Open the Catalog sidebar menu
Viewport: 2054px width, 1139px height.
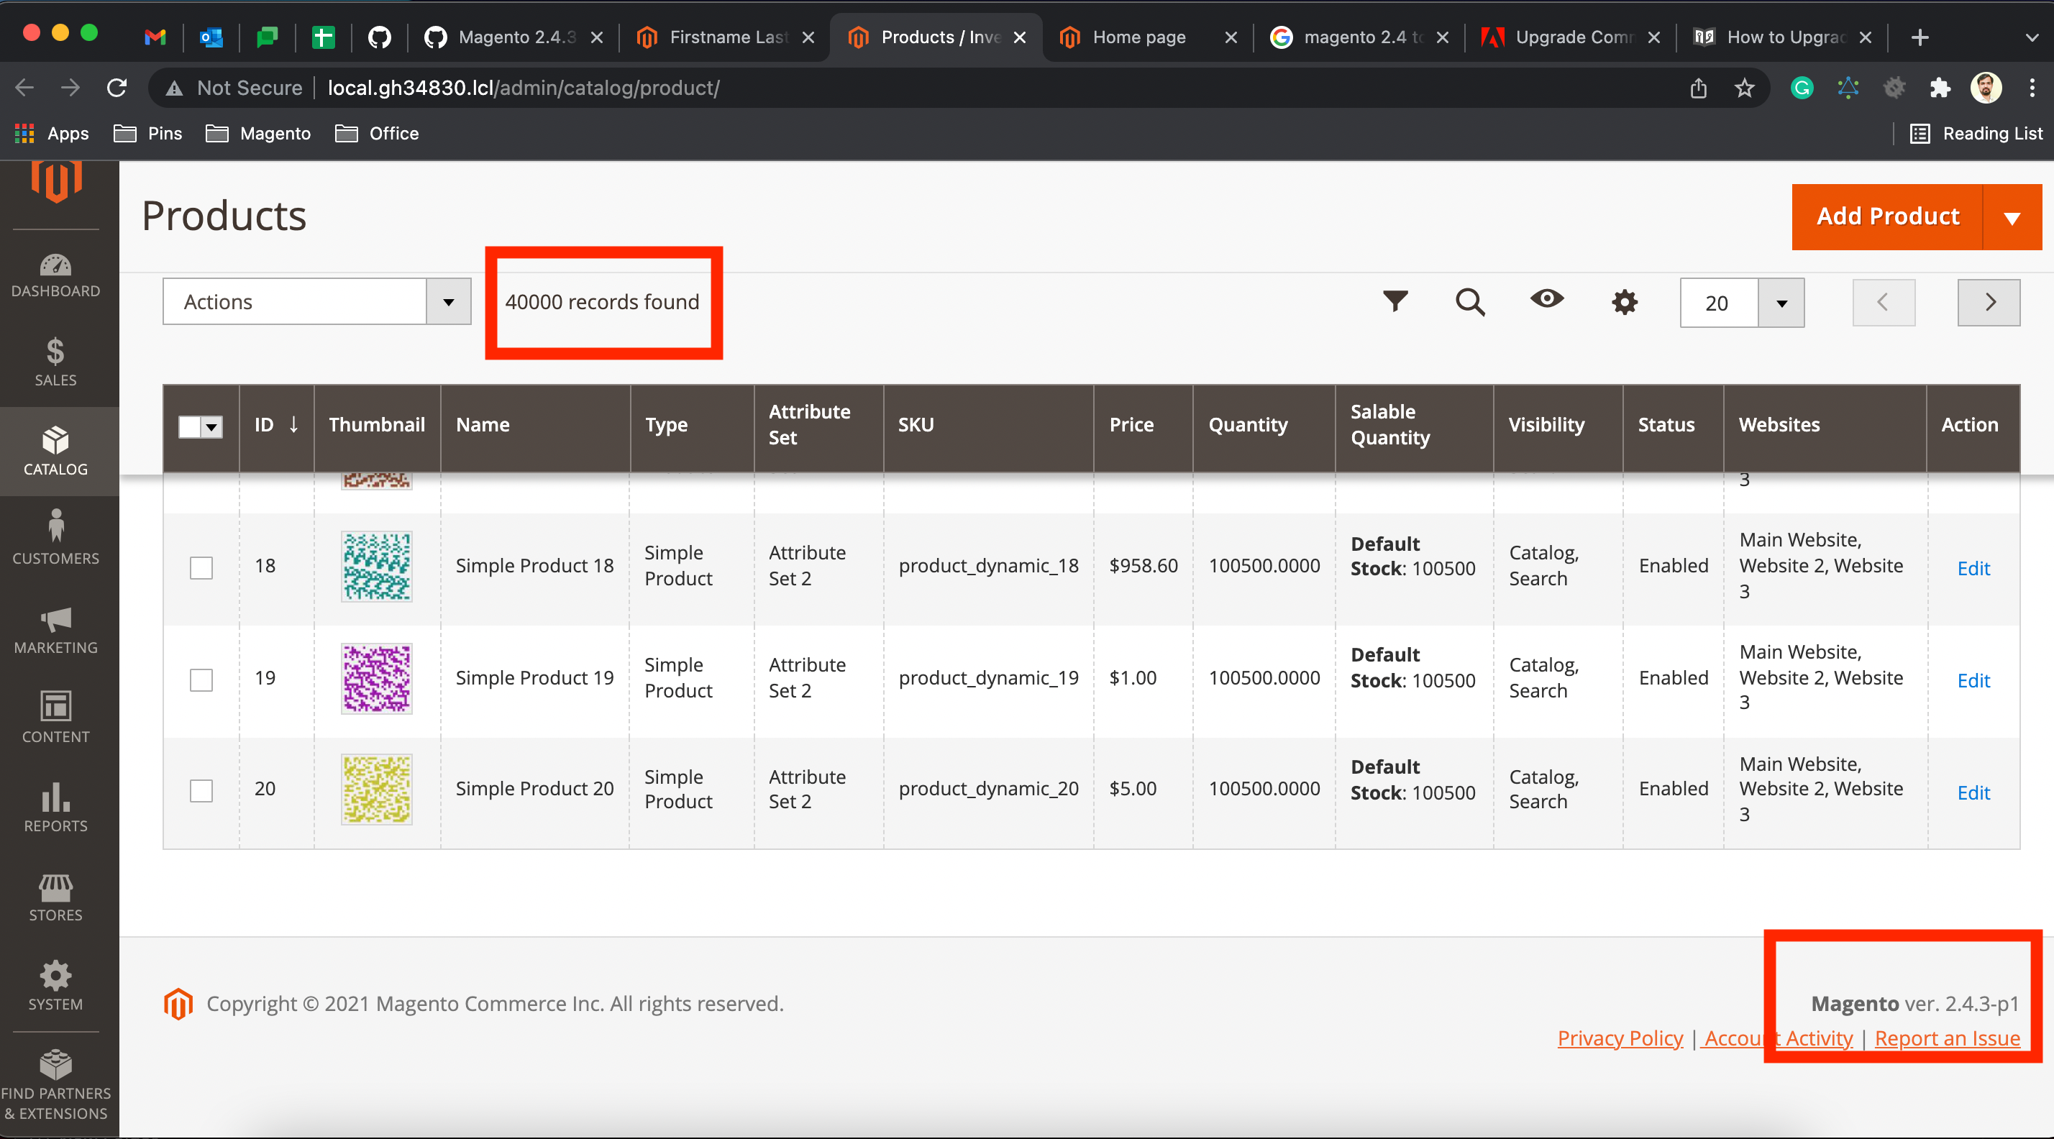pyautogui.click(x=55, y=451)
